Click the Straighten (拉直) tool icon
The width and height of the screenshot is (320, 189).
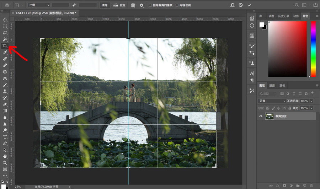(116, 5)
